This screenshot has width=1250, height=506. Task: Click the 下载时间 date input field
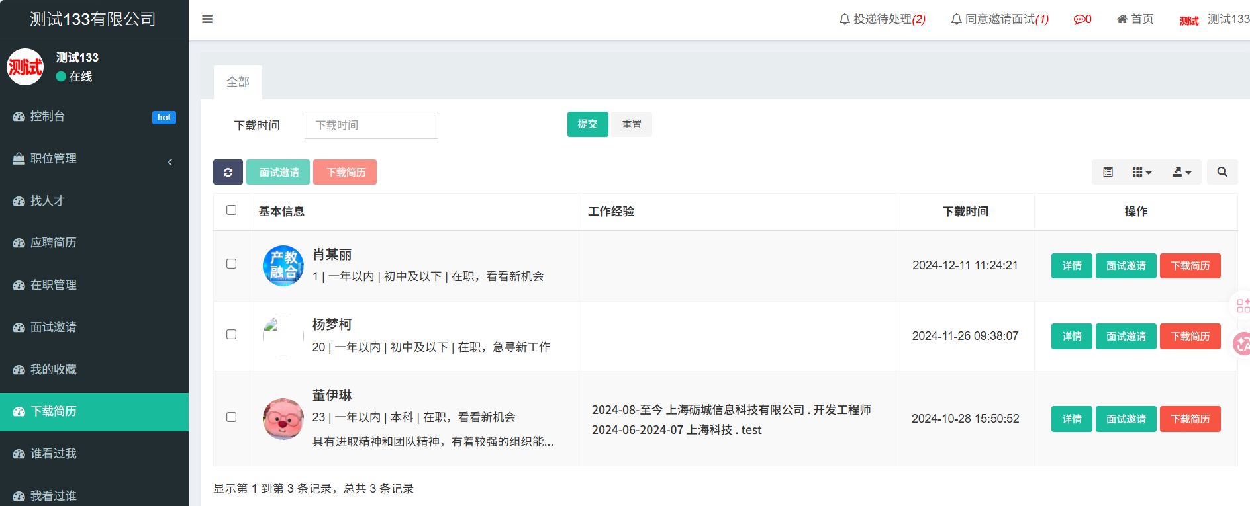pyautogui.click(x=371, y=125)
